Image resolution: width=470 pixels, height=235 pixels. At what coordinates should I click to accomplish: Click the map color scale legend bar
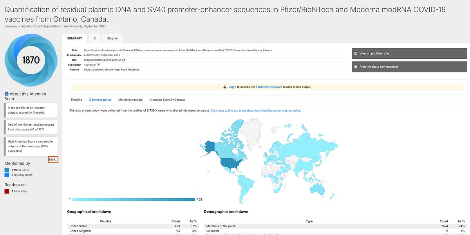(134, 199)
